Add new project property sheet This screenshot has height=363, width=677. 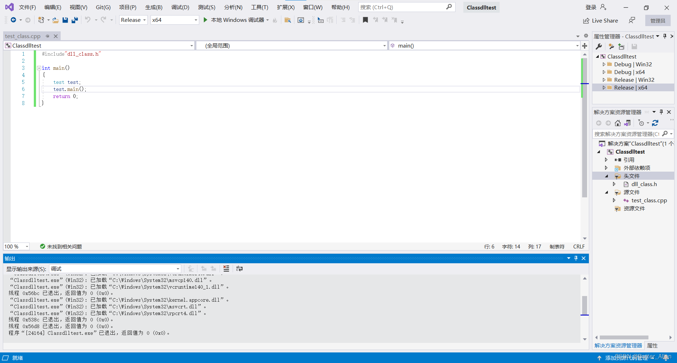(x=621, y=46)
